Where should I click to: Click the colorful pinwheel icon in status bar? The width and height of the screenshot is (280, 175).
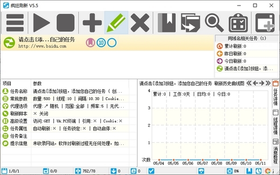(x=268, y=171)
